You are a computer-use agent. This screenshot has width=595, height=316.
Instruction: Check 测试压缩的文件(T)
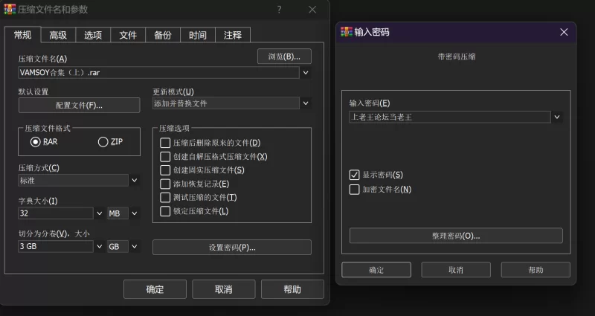coord(165,198)
